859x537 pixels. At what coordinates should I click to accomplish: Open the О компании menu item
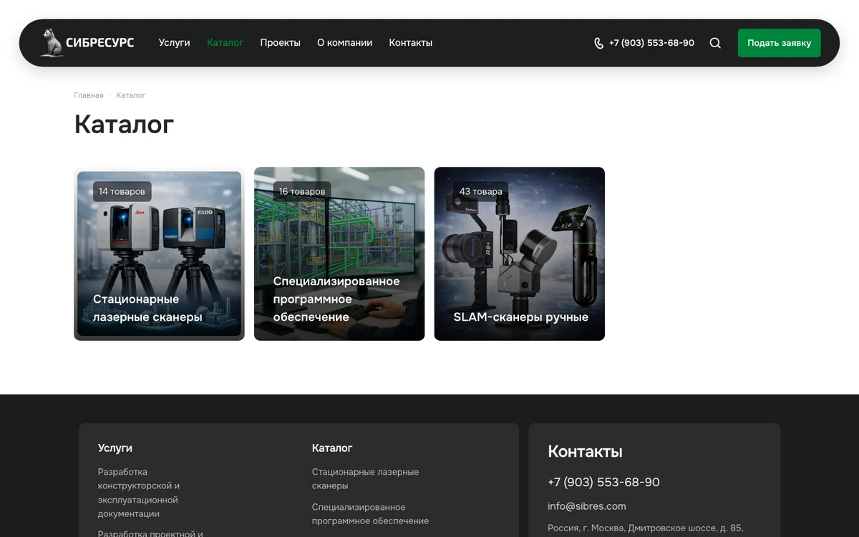coord(344,43)
